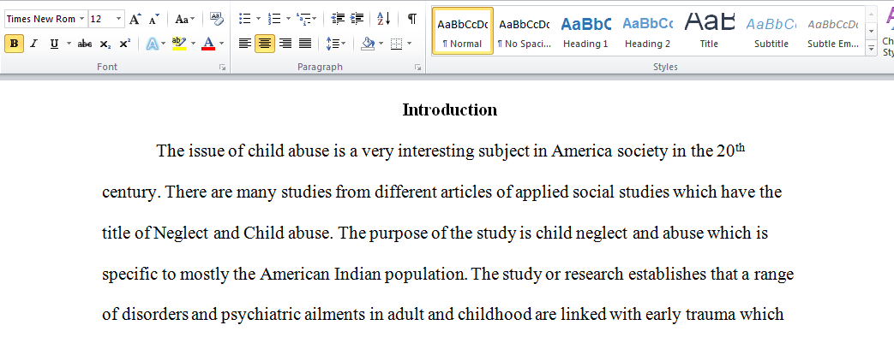
Task: Click the Borders icon
Action: click(397, 44)
